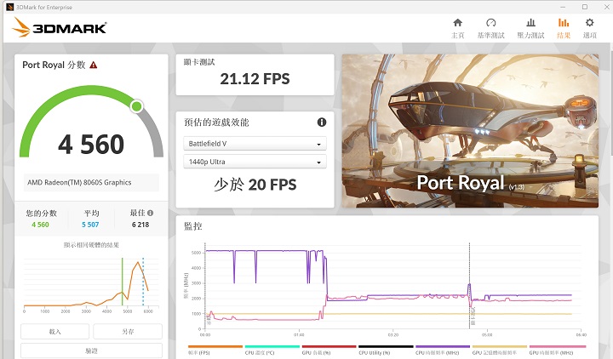
Task: Maximize the 3DMark window
Action: (585, 7)
